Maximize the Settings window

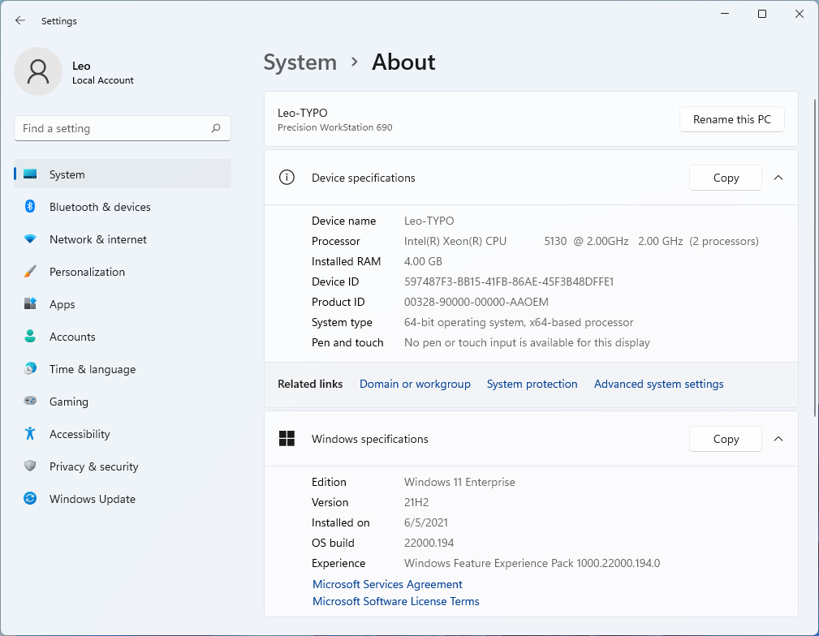point(762,14)
